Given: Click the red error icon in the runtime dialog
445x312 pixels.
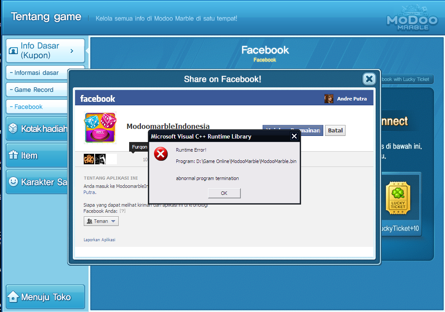Looking at the screenshot, I should 161,154.
